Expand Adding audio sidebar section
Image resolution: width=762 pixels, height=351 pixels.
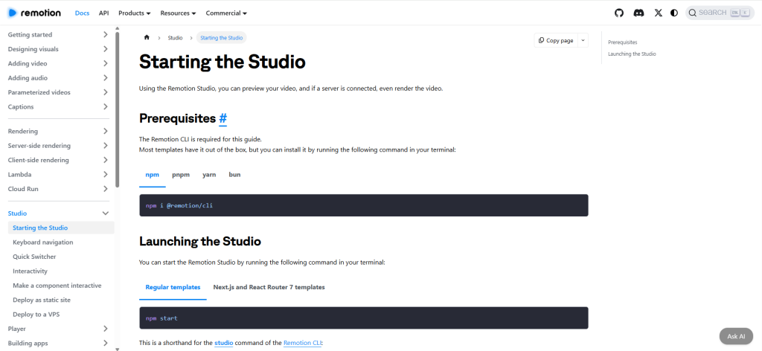click(x=58, y=78)
